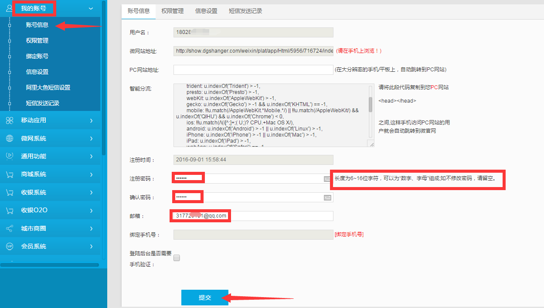The width and height of the screenshot is (544, 308).
Task: Collapse the 我的账号 menu chevron
Action: (91, 8)
